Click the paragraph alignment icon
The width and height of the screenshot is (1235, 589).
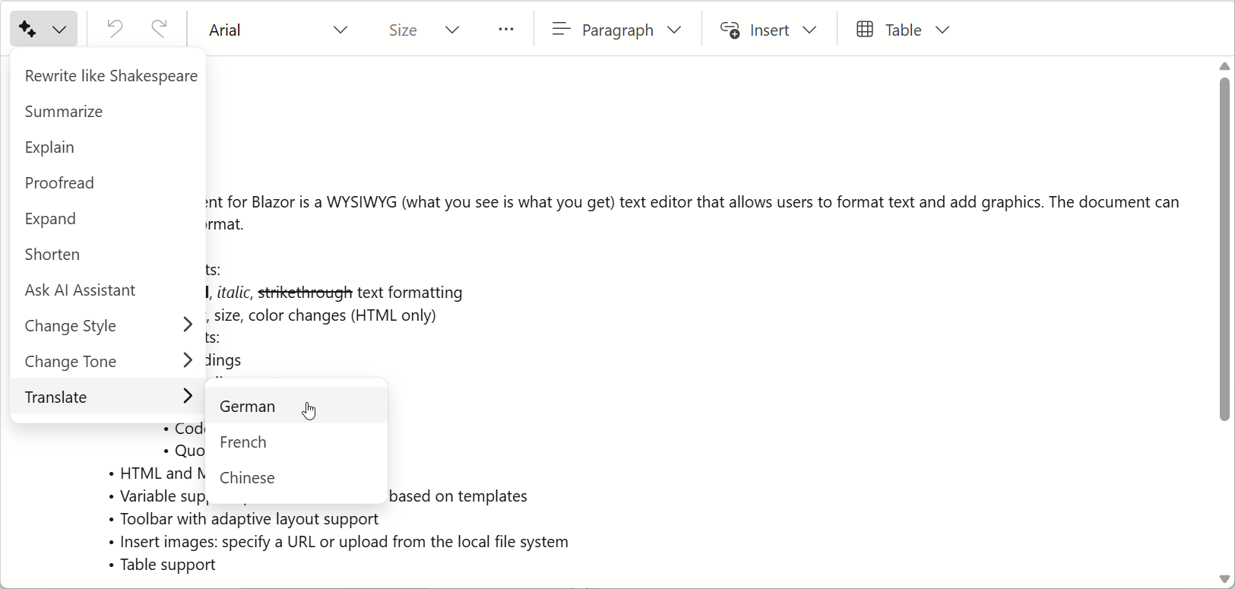561,30
